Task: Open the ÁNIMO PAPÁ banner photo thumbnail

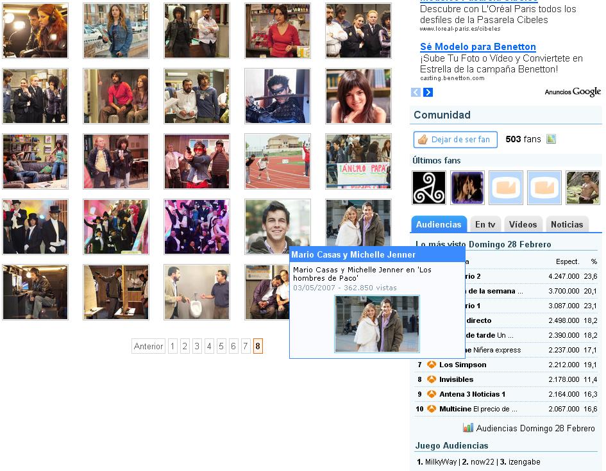Action: tap(358, 161)
